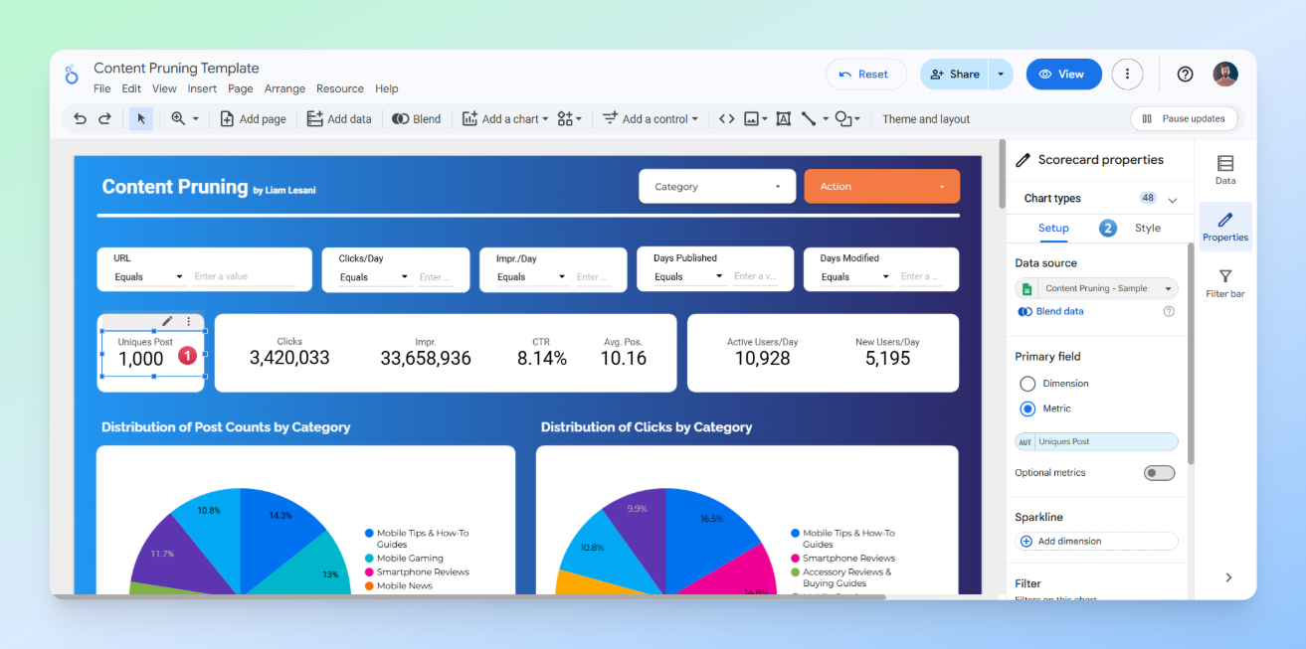
Task: Select the Zoom tool icon
Action: [177, 118]
